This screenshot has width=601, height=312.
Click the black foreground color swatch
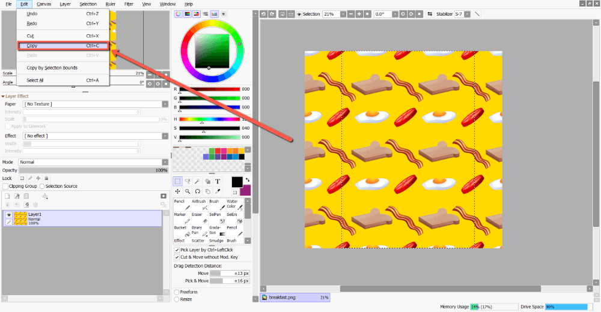pyautogui.click(x=237, y=182)
